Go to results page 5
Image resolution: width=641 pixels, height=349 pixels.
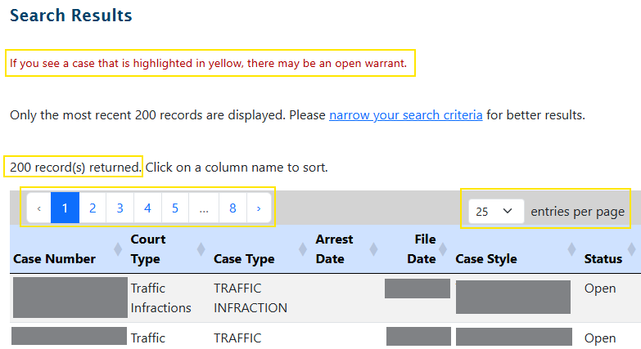(x=175, y=208)
